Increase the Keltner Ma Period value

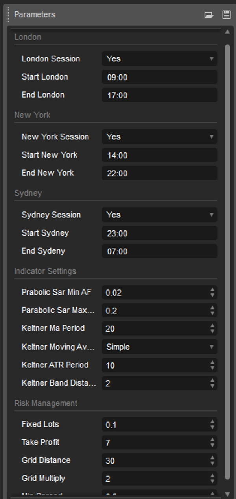click(x=212, y=326)
